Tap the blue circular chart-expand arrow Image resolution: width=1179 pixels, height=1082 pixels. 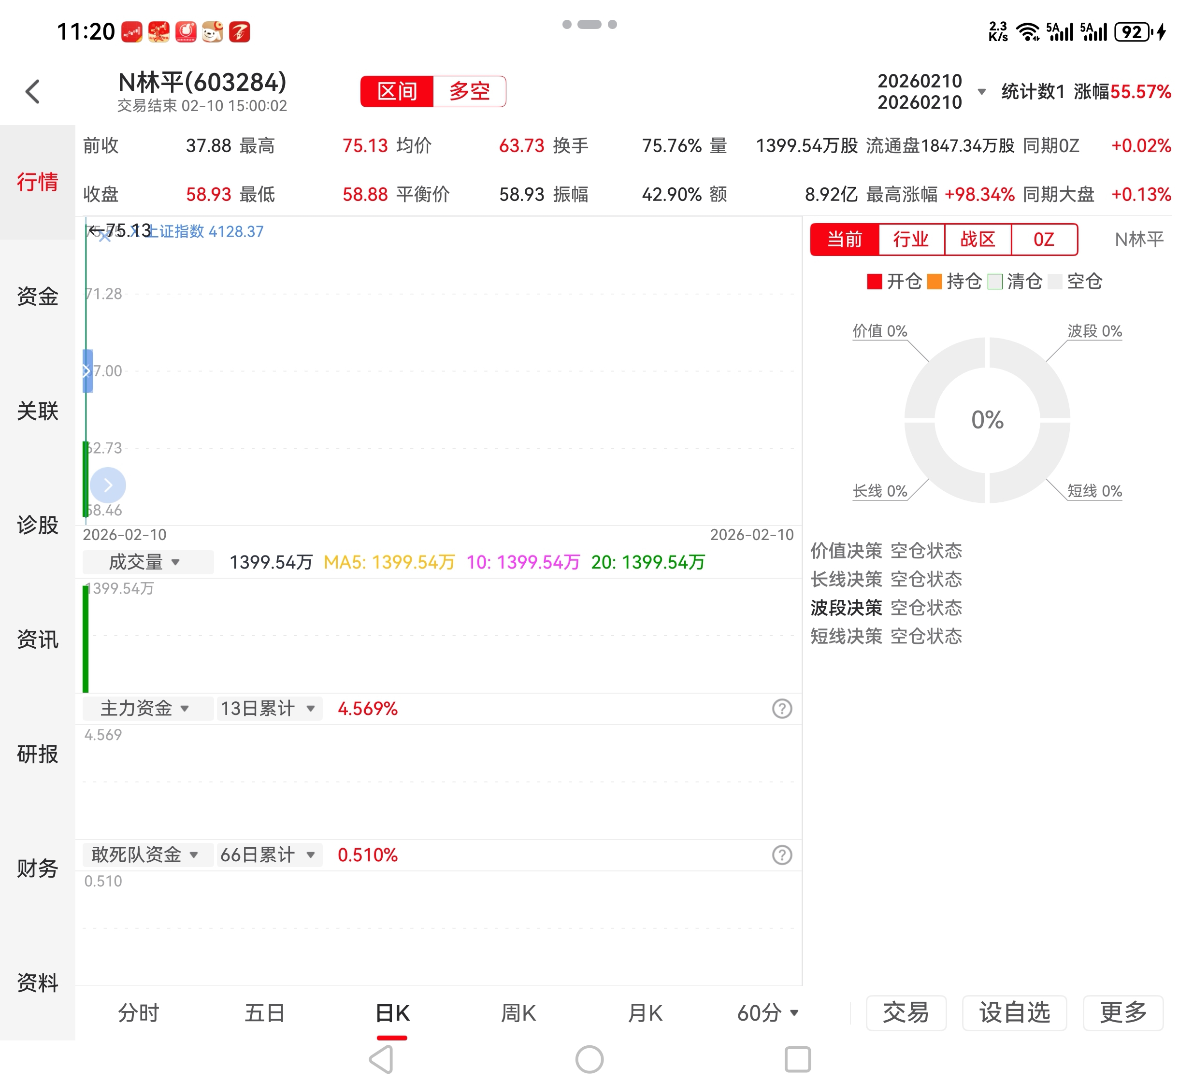108,485
